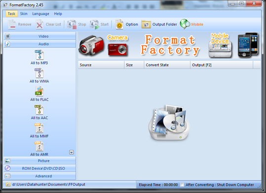Open the Skin menu
The height and width of the screenshot is (193, 266).
click(24, 14)
